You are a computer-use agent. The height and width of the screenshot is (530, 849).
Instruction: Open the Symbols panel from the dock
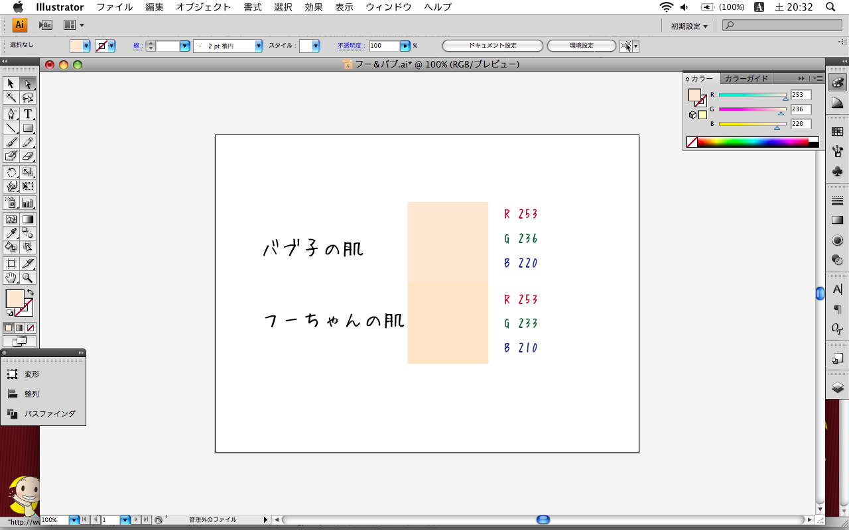click(x=837, y=172)
